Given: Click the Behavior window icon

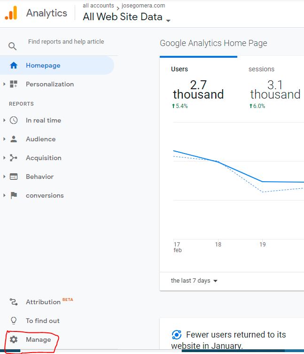Looking at the screenshot, I should pyautogui.click(x=14, y=177).
